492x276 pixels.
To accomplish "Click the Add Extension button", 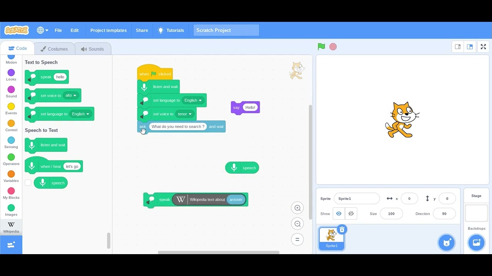I will pos(11,245).
